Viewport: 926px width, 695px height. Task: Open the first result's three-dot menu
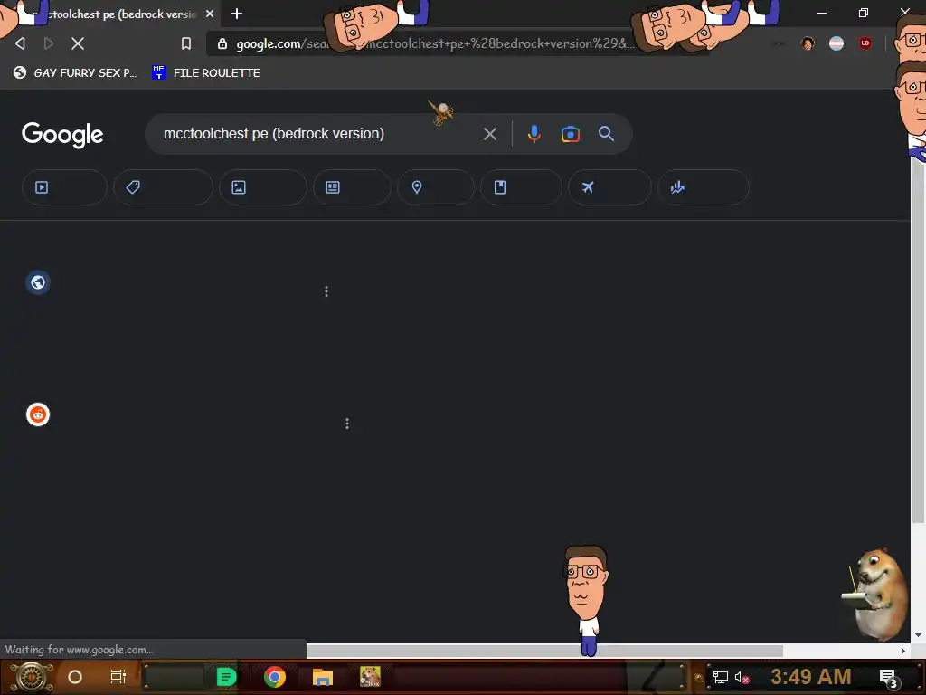tap(326, 291)
